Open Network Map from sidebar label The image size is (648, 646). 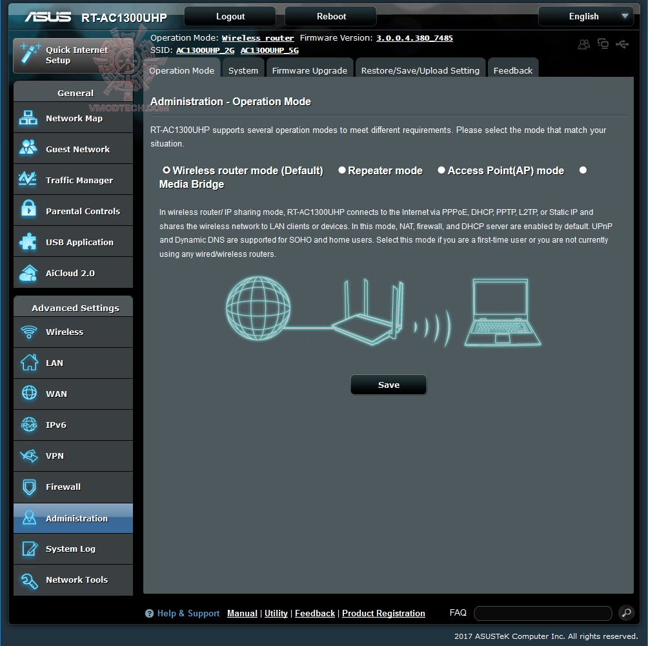(x=74, y=118)
